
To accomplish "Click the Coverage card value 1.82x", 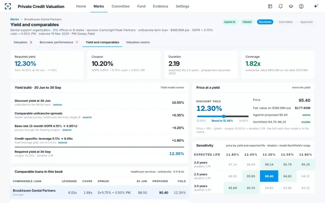I will (253, 64).
